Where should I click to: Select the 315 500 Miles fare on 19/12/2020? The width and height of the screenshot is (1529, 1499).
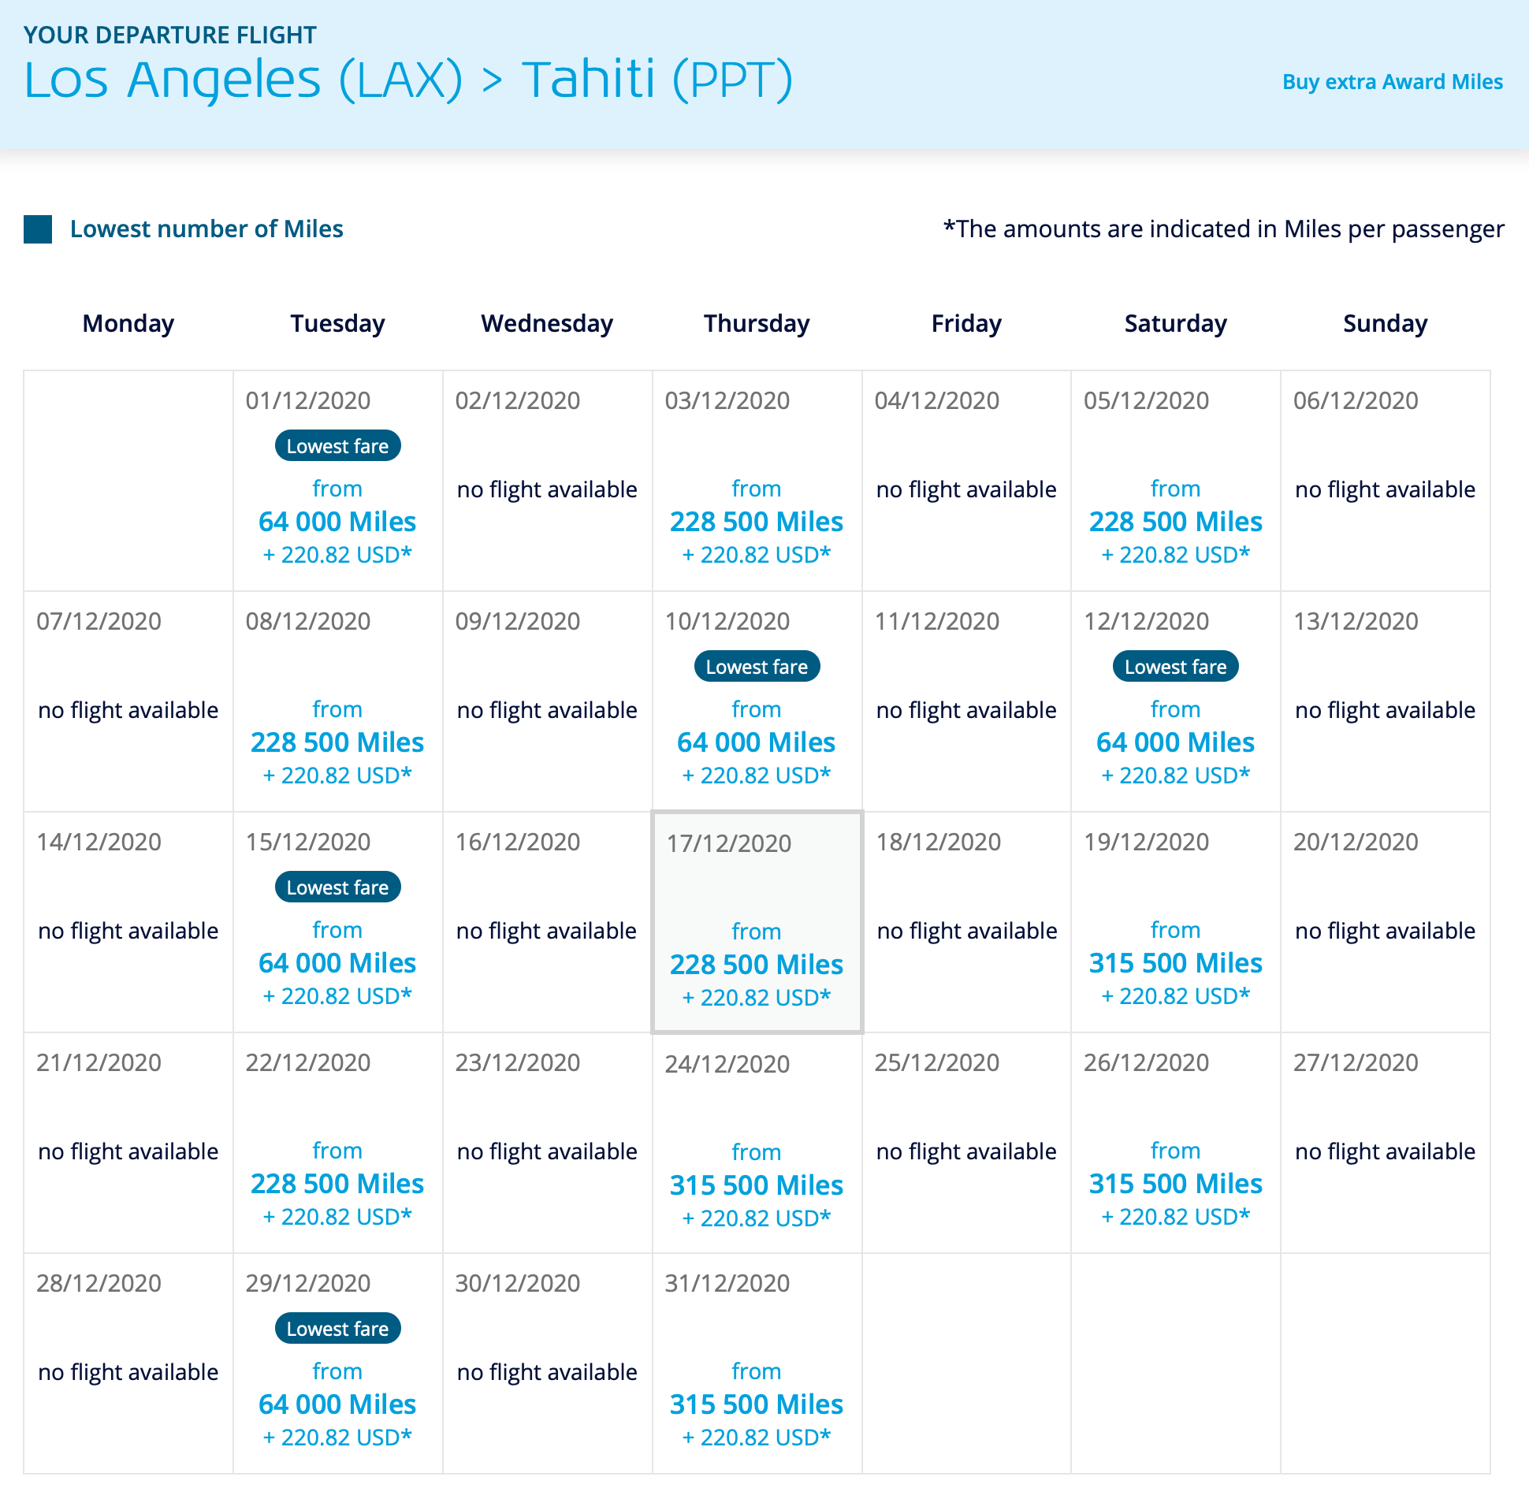[1174, 963]
